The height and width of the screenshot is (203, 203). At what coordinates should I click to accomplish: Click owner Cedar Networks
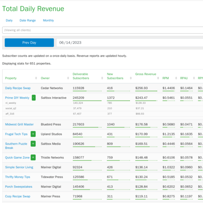pyautogui.click(x=52, y=88)
